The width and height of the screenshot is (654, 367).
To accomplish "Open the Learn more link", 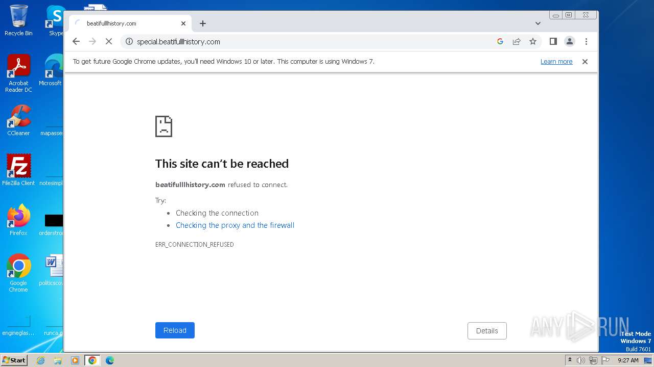I will [556, 62].
